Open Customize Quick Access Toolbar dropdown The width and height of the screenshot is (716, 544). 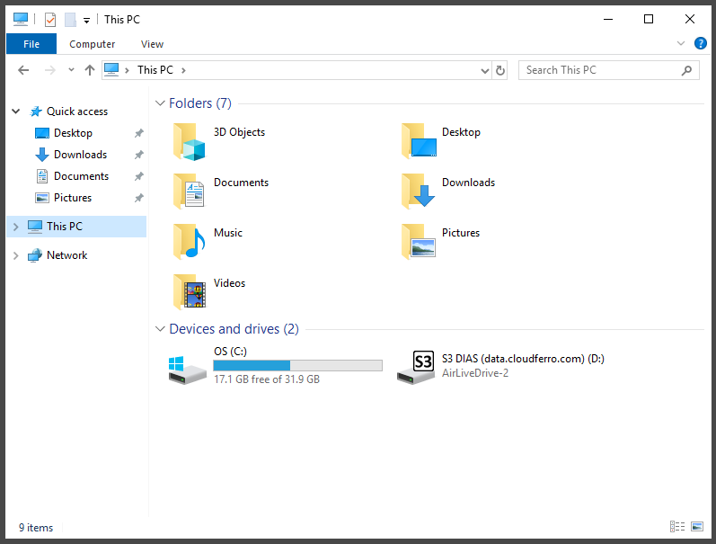[86, 20]
